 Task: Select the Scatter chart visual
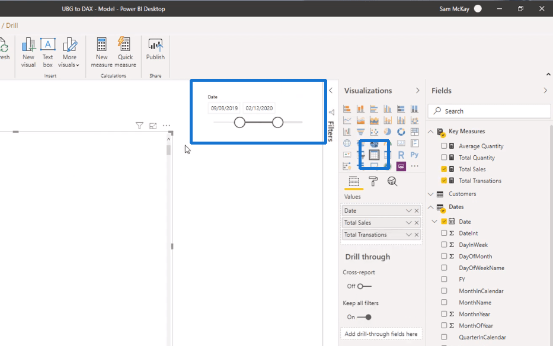[x=374, y=132]
